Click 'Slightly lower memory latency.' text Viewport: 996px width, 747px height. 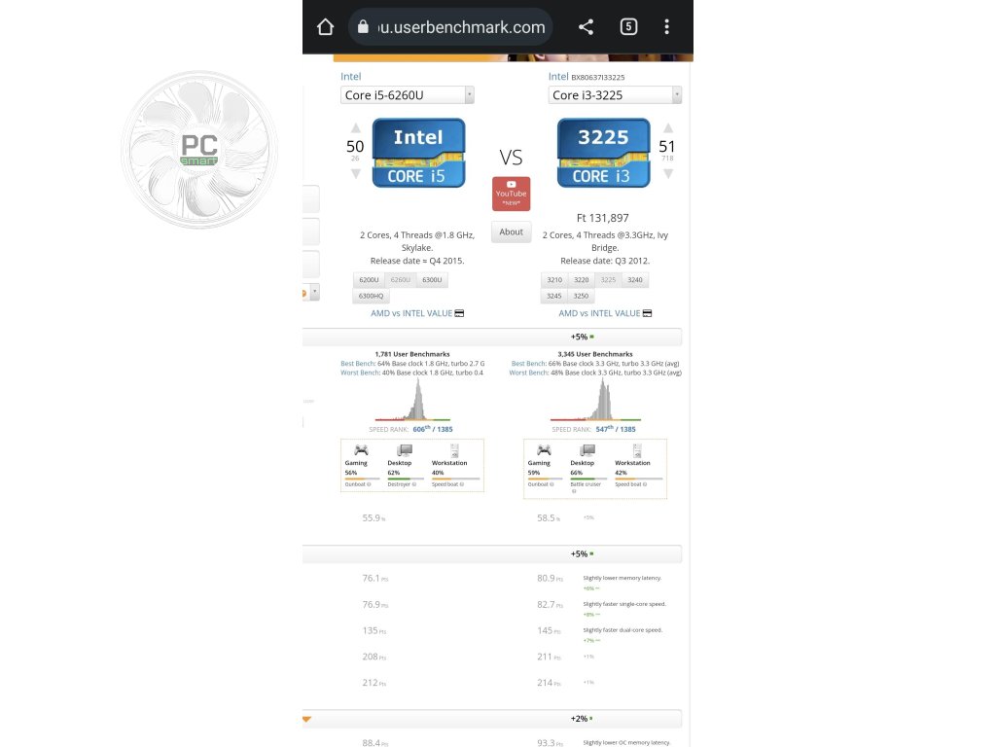(x=622, y=578)
